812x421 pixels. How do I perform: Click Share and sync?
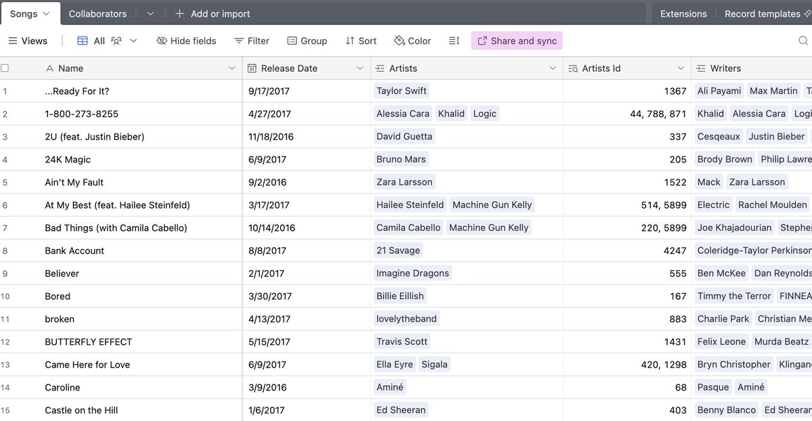click(x=517, y=41)
